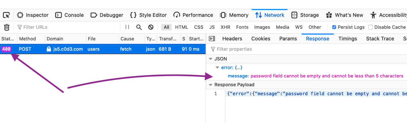The height and width of the screenshot is (123, 407).
Task: Filter requests by XHR type
Action: [225, 27]
